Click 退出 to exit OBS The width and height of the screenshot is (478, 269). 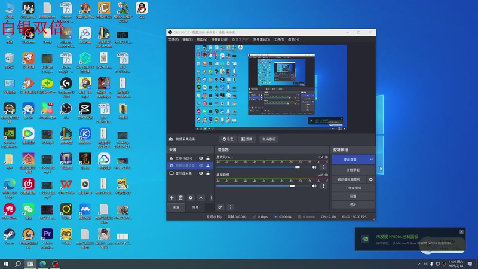tap(353, 205)
